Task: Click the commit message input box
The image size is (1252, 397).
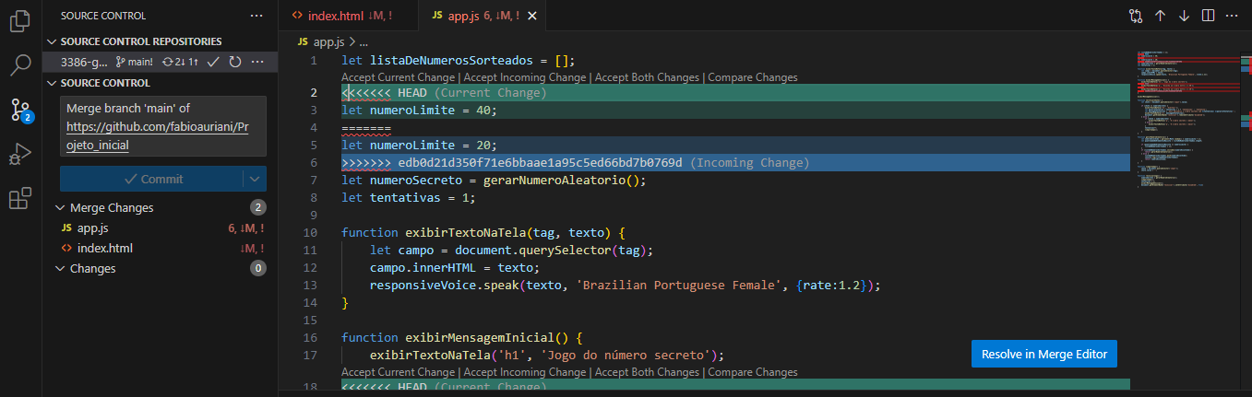Action: [163, 126]
